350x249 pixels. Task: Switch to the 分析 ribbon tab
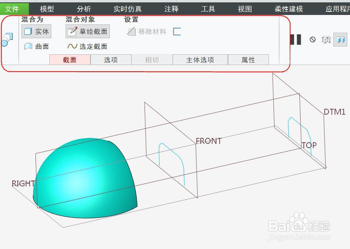[84, 9]
